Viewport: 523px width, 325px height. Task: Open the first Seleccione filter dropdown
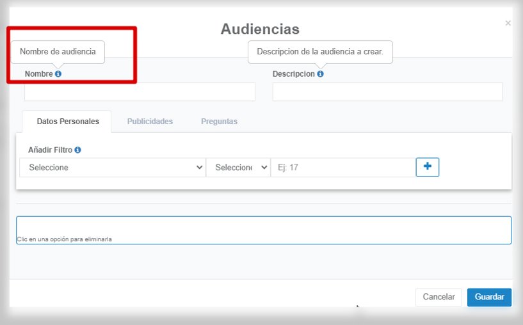click(x=113, y=168)
